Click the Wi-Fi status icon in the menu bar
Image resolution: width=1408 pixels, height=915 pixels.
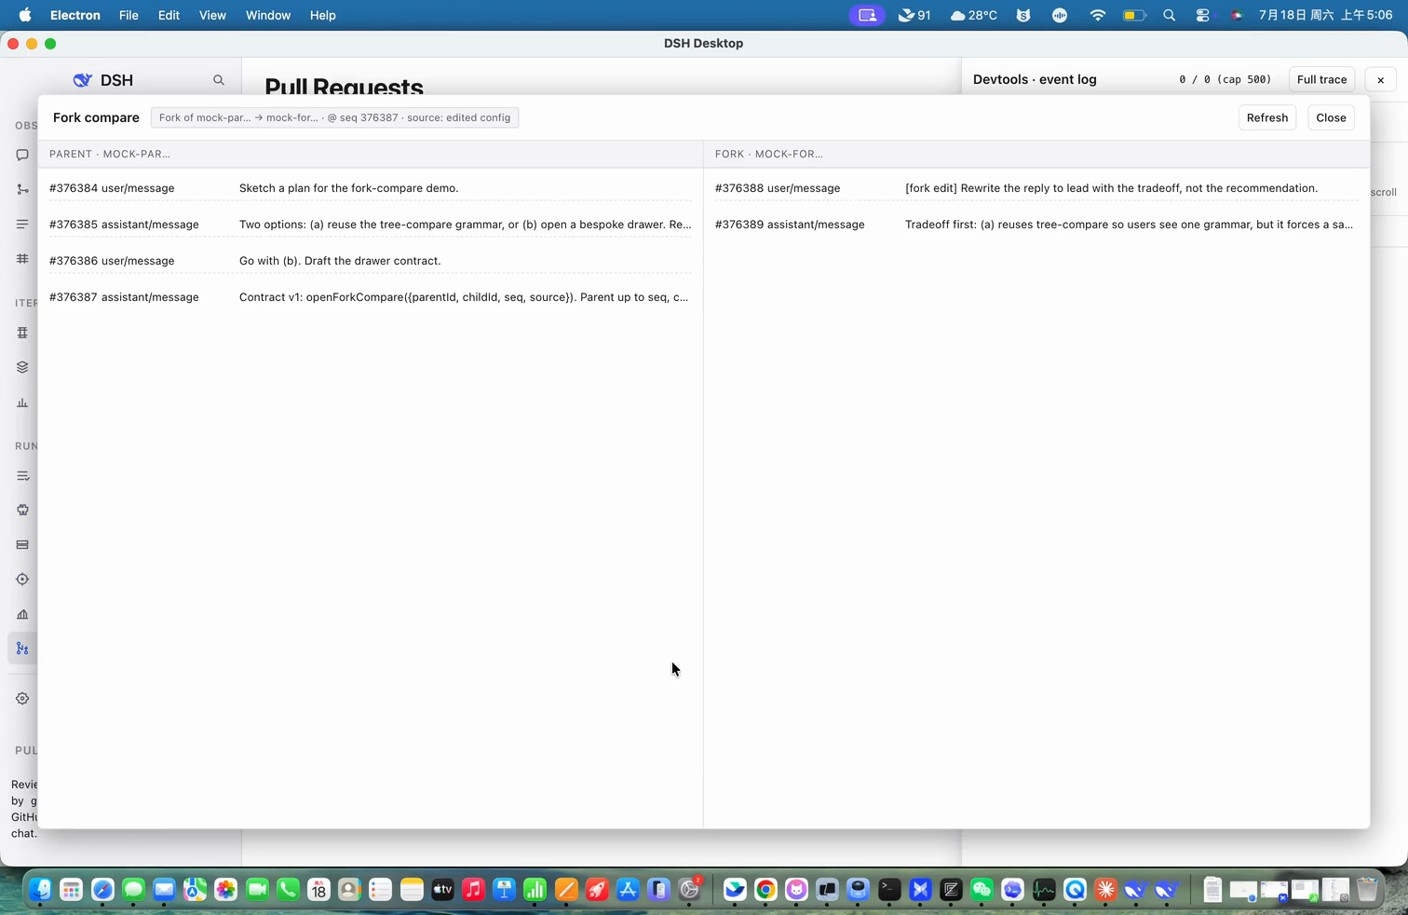point(1097,15)
